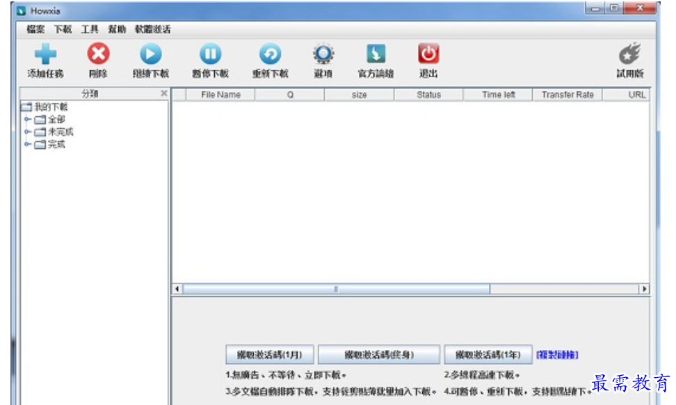Screen dimensions: 676x405
Task: Open the 工具 menu
Action: click(90, 29)
